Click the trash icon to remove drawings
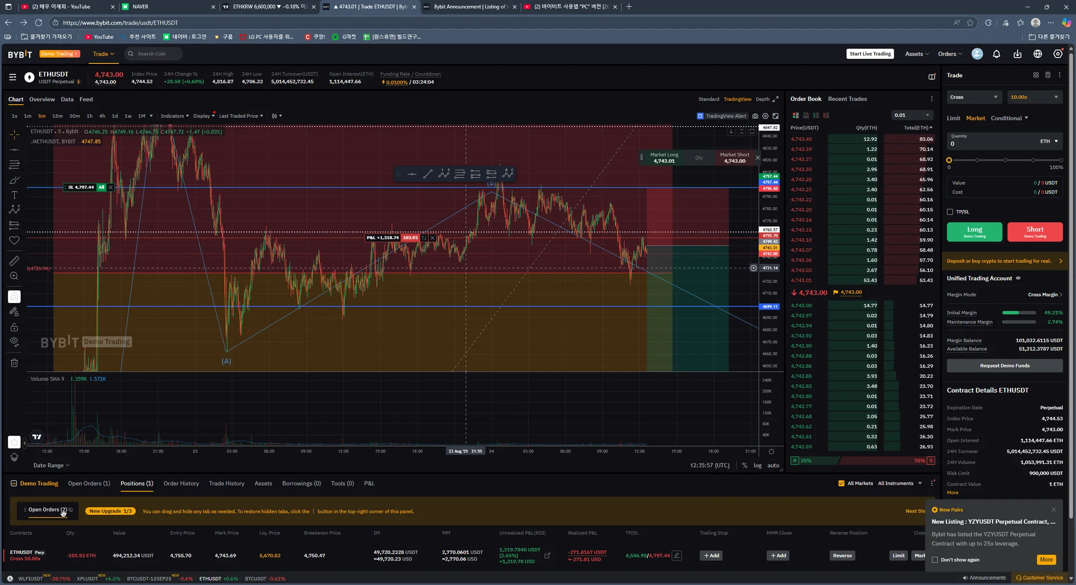Image resolution: width=1076 pixels, height=585 pixels. coord(15,363)
